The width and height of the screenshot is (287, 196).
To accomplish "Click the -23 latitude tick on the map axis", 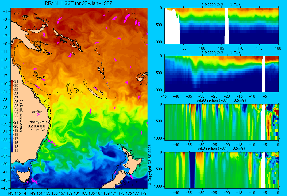I will (x=4, y=100).
